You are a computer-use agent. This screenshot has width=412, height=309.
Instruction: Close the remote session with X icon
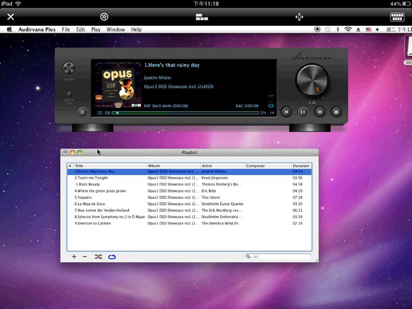[x=10, y=17]
